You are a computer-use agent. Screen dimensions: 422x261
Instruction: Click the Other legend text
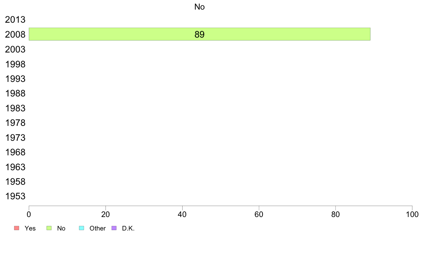click(x=97, y=228)
